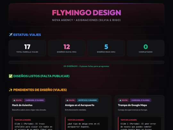The height and width of the screenshot is (130, 173).
Task: Open the Completados stat card showing 0
Action: (145, 48)
